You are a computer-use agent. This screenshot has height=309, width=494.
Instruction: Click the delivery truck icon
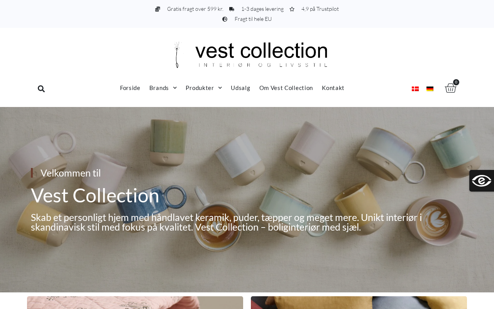(232, 9)
